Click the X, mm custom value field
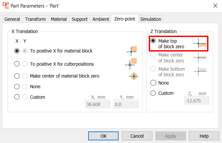The height and width of the screenshot is (143, 222). [x=97, y=104]
